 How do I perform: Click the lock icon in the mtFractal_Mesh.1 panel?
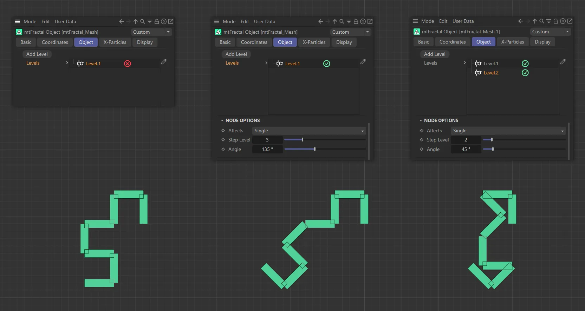pos(555,21)
